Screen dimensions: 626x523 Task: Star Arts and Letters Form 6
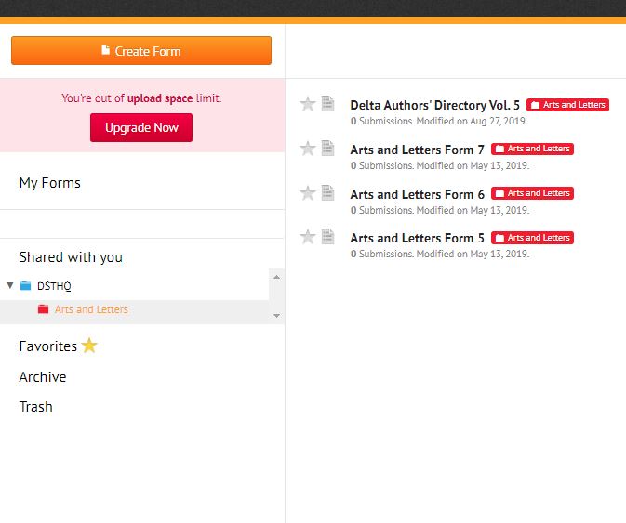(308, 193)
